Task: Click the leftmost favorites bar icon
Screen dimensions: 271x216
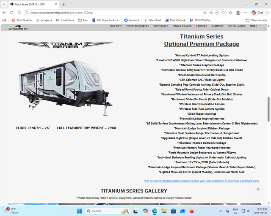Action: coord(4,20)
